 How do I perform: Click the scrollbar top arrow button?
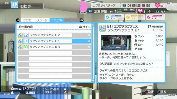(x=93, y=25)
